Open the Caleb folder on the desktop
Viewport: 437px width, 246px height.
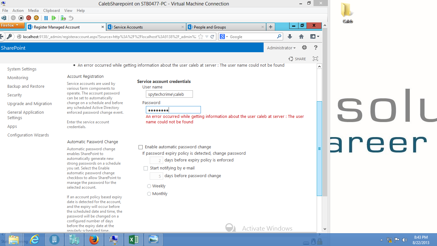pyautogui.click(x=347, y=13)
